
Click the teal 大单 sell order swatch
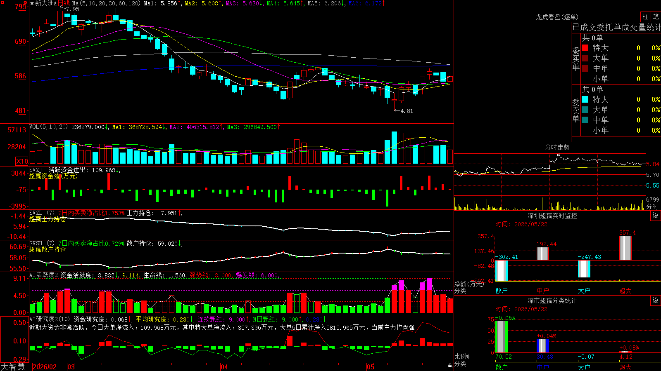pos(585,110)
